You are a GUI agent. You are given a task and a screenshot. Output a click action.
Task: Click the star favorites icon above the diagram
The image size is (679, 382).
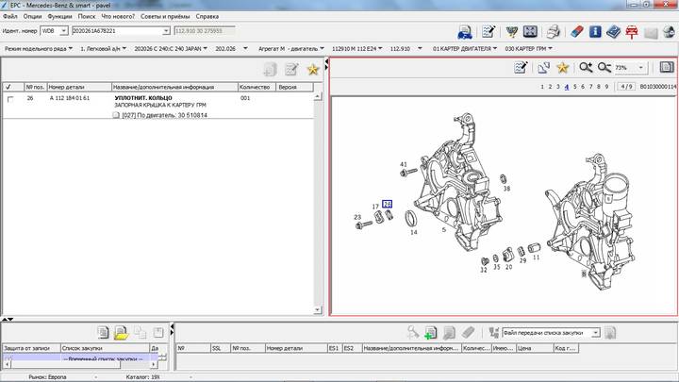coord(563,68)
